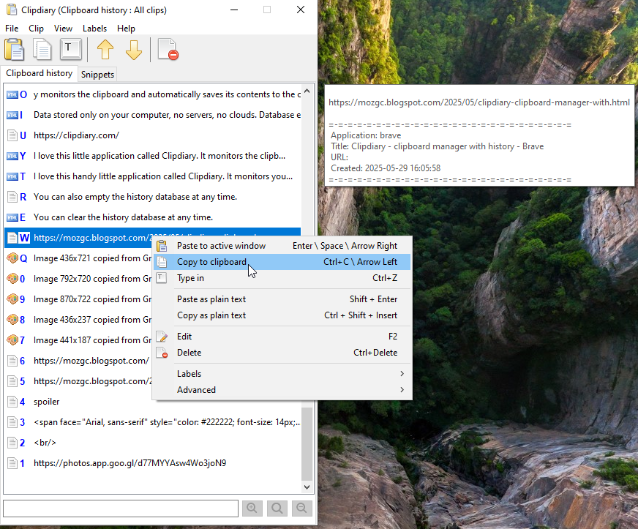Click the image icon of clip 0
This screenshot has height=529, width=638.
click(x=12, y=279)
